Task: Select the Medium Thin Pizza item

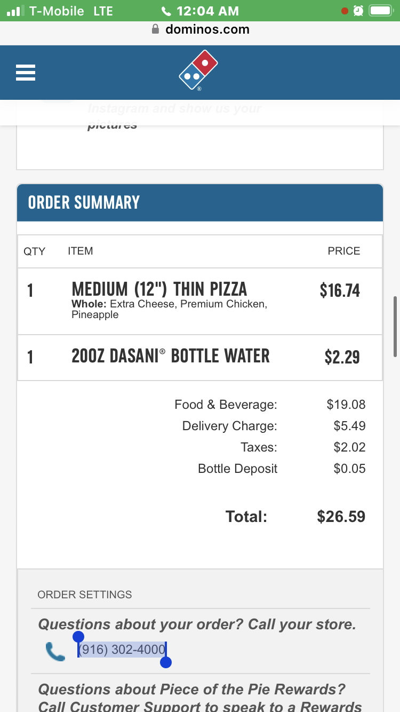Action: 159,289
